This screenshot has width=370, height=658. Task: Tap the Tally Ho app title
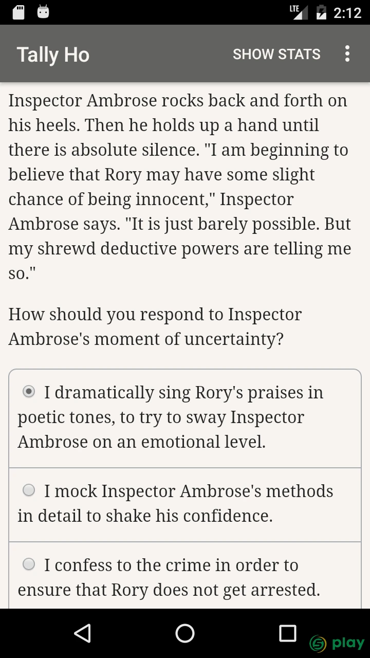tap(53, 54)
